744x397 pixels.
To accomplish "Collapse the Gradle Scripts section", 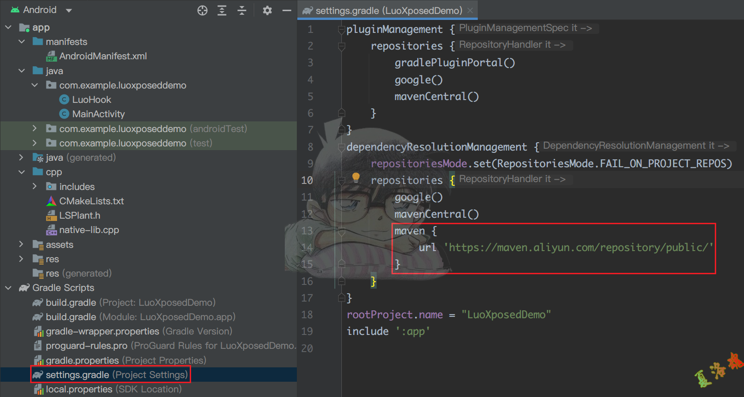I will tap(8, 288).
